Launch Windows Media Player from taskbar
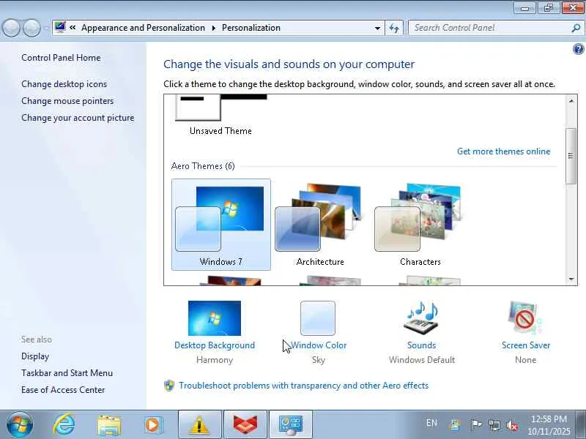Viewport: 586px width, 439px height. (x=152, y=425)
